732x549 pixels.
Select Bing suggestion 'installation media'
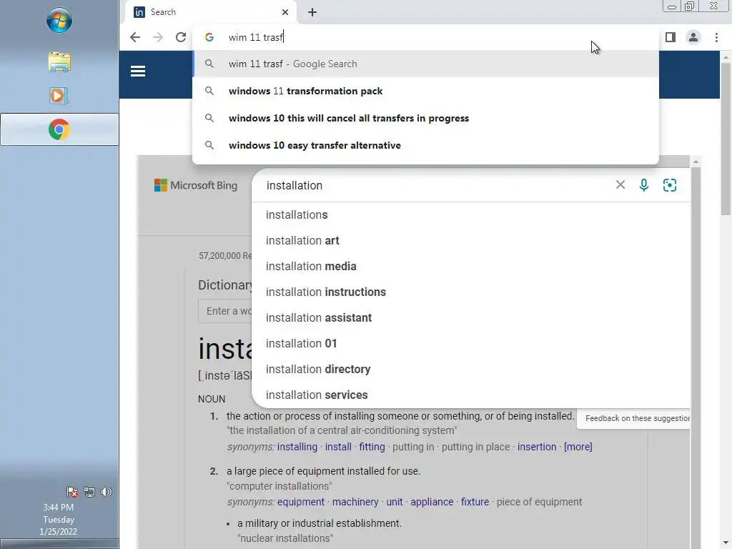[x=470, y=266]
